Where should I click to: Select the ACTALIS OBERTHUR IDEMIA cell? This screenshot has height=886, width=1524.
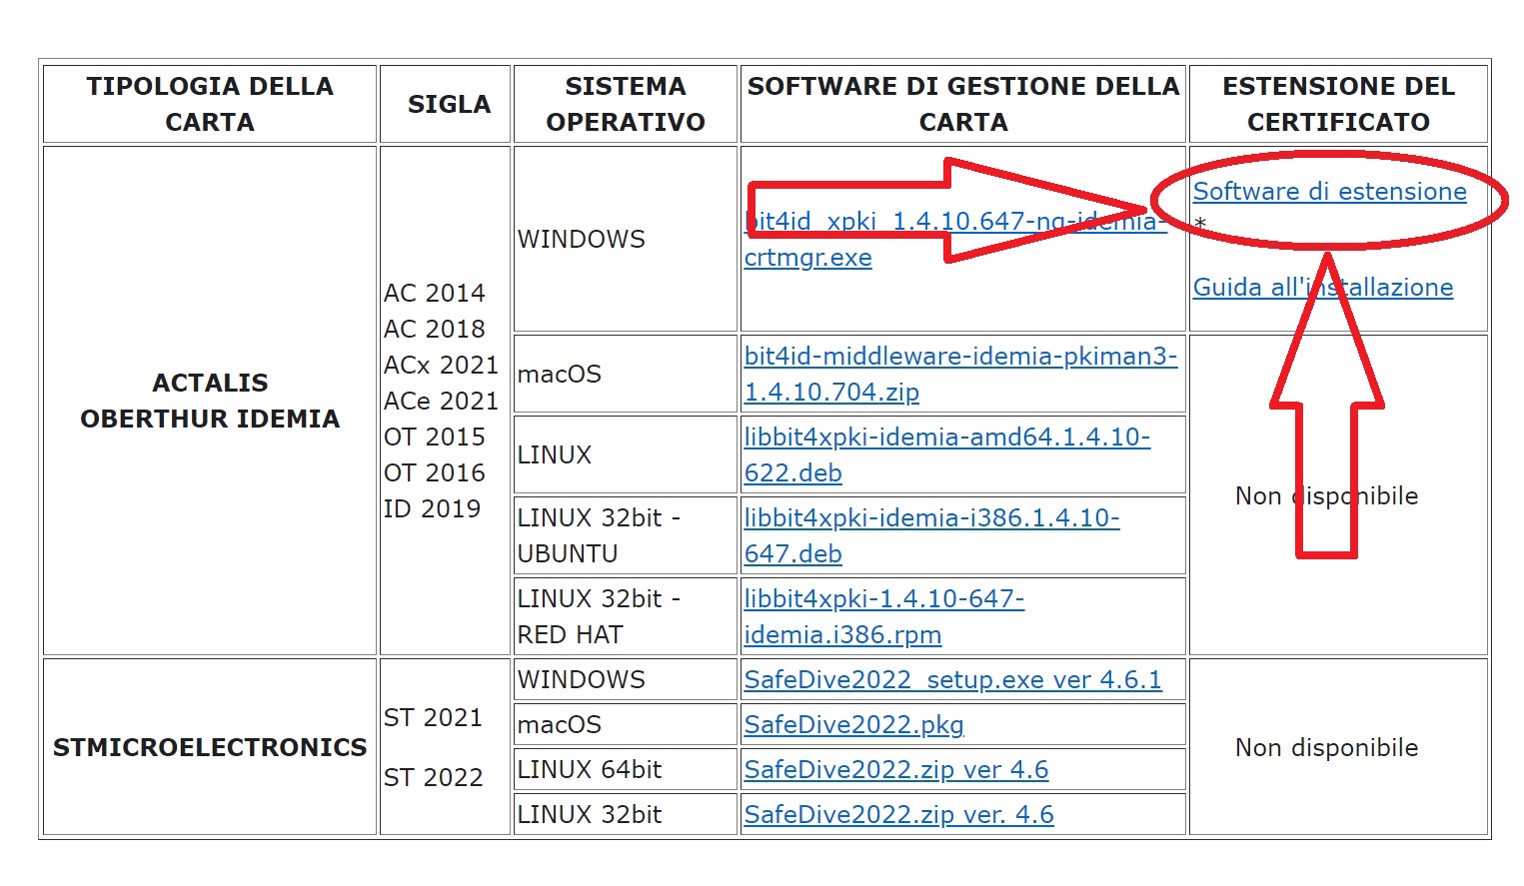[x=210, y=401]
